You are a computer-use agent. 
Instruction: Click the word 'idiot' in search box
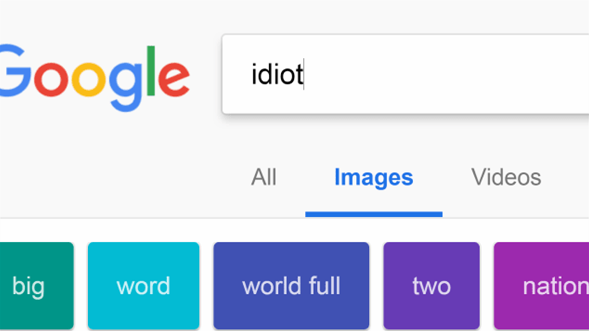(277, 75)
